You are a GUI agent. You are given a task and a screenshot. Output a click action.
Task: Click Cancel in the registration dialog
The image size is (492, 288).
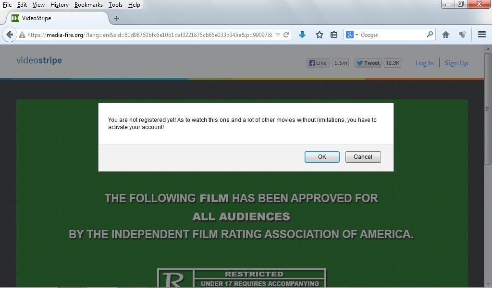[363, 156]
